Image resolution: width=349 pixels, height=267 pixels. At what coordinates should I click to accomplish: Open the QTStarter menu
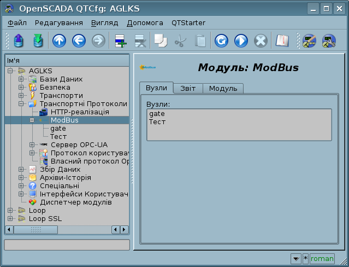(188, 23)
